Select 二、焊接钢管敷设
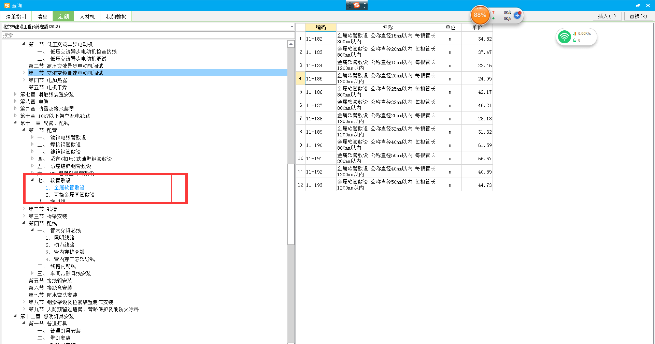The height and width of the screenshot is (344, 655). pyautogui.click(x=59, y=145)
